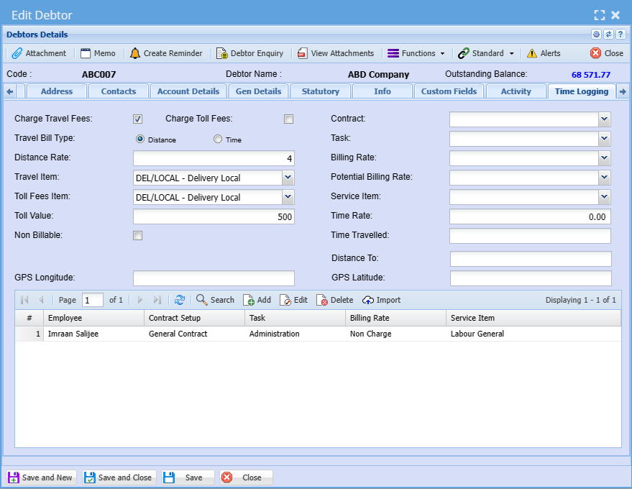The image size is (632, 489).
Task: Switch to the Account Details tab
Action: tap(189, 91)
